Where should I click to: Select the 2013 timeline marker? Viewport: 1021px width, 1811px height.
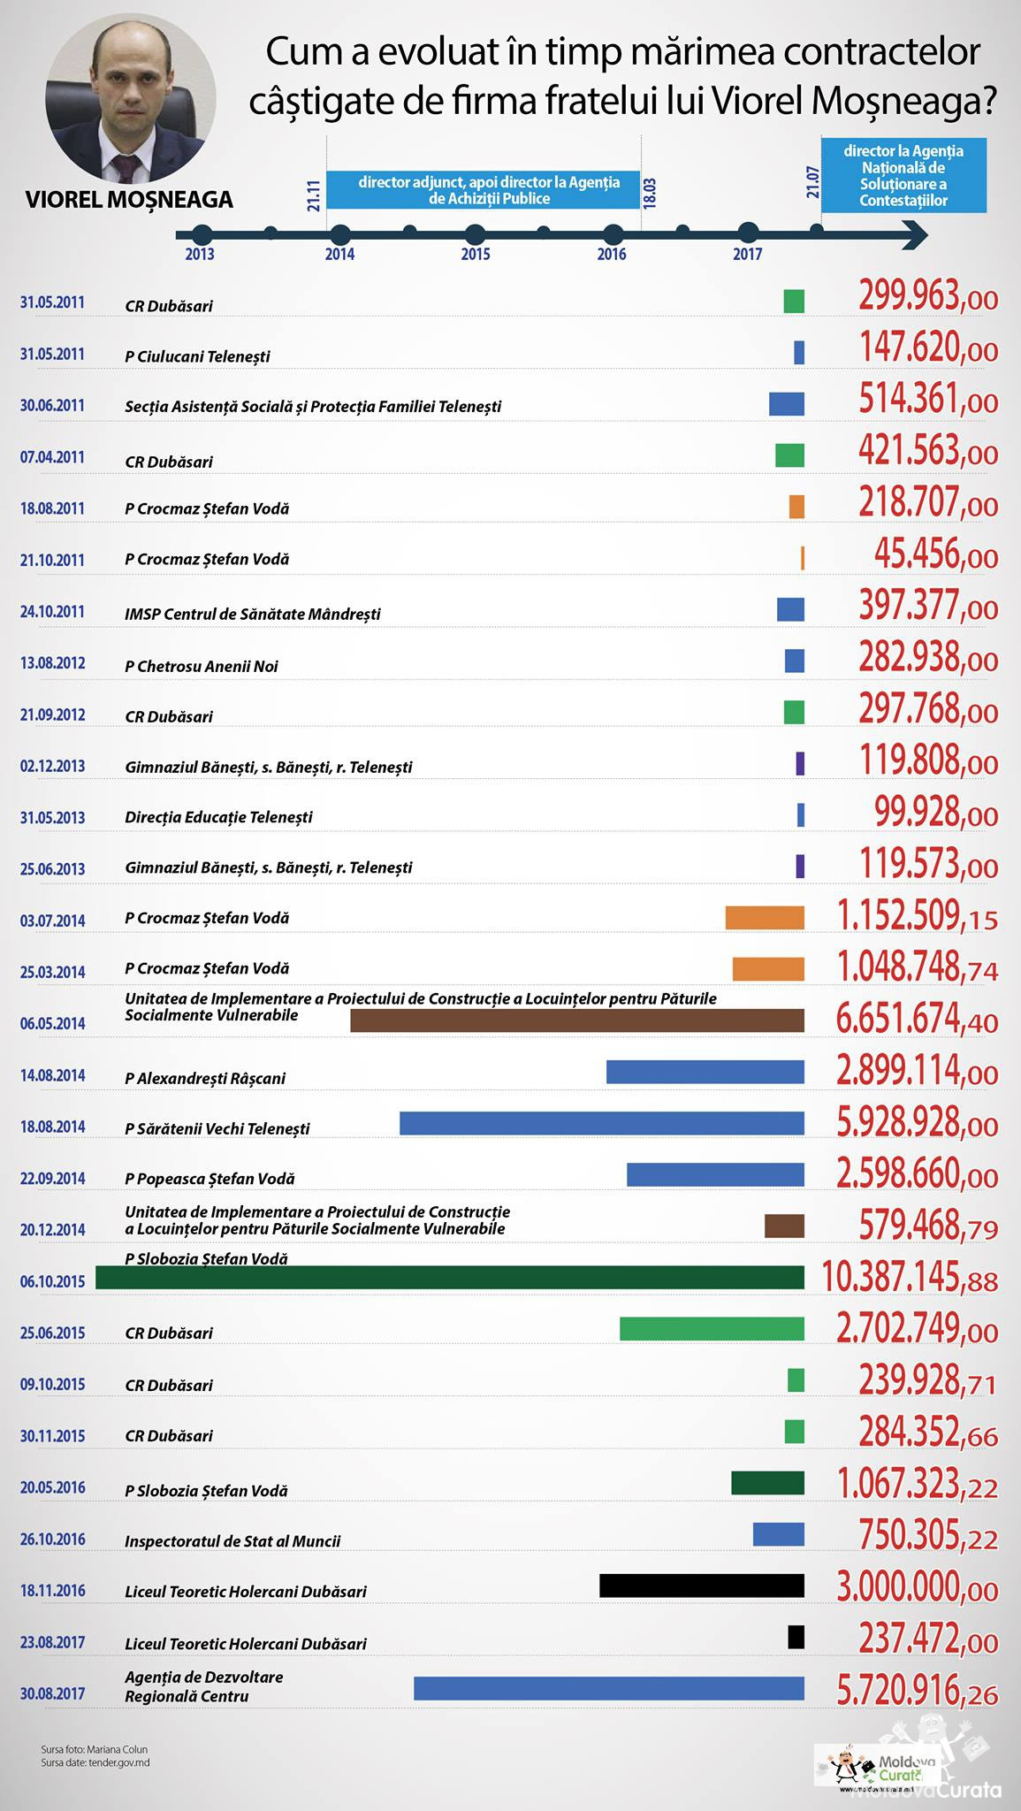click(x=202, y=234)
